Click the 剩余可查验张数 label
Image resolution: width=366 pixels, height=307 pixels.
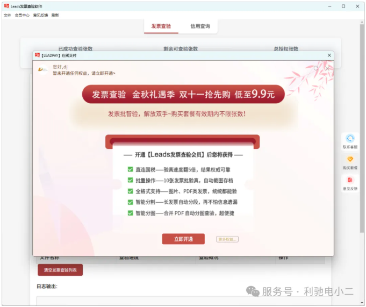point(181,48)
